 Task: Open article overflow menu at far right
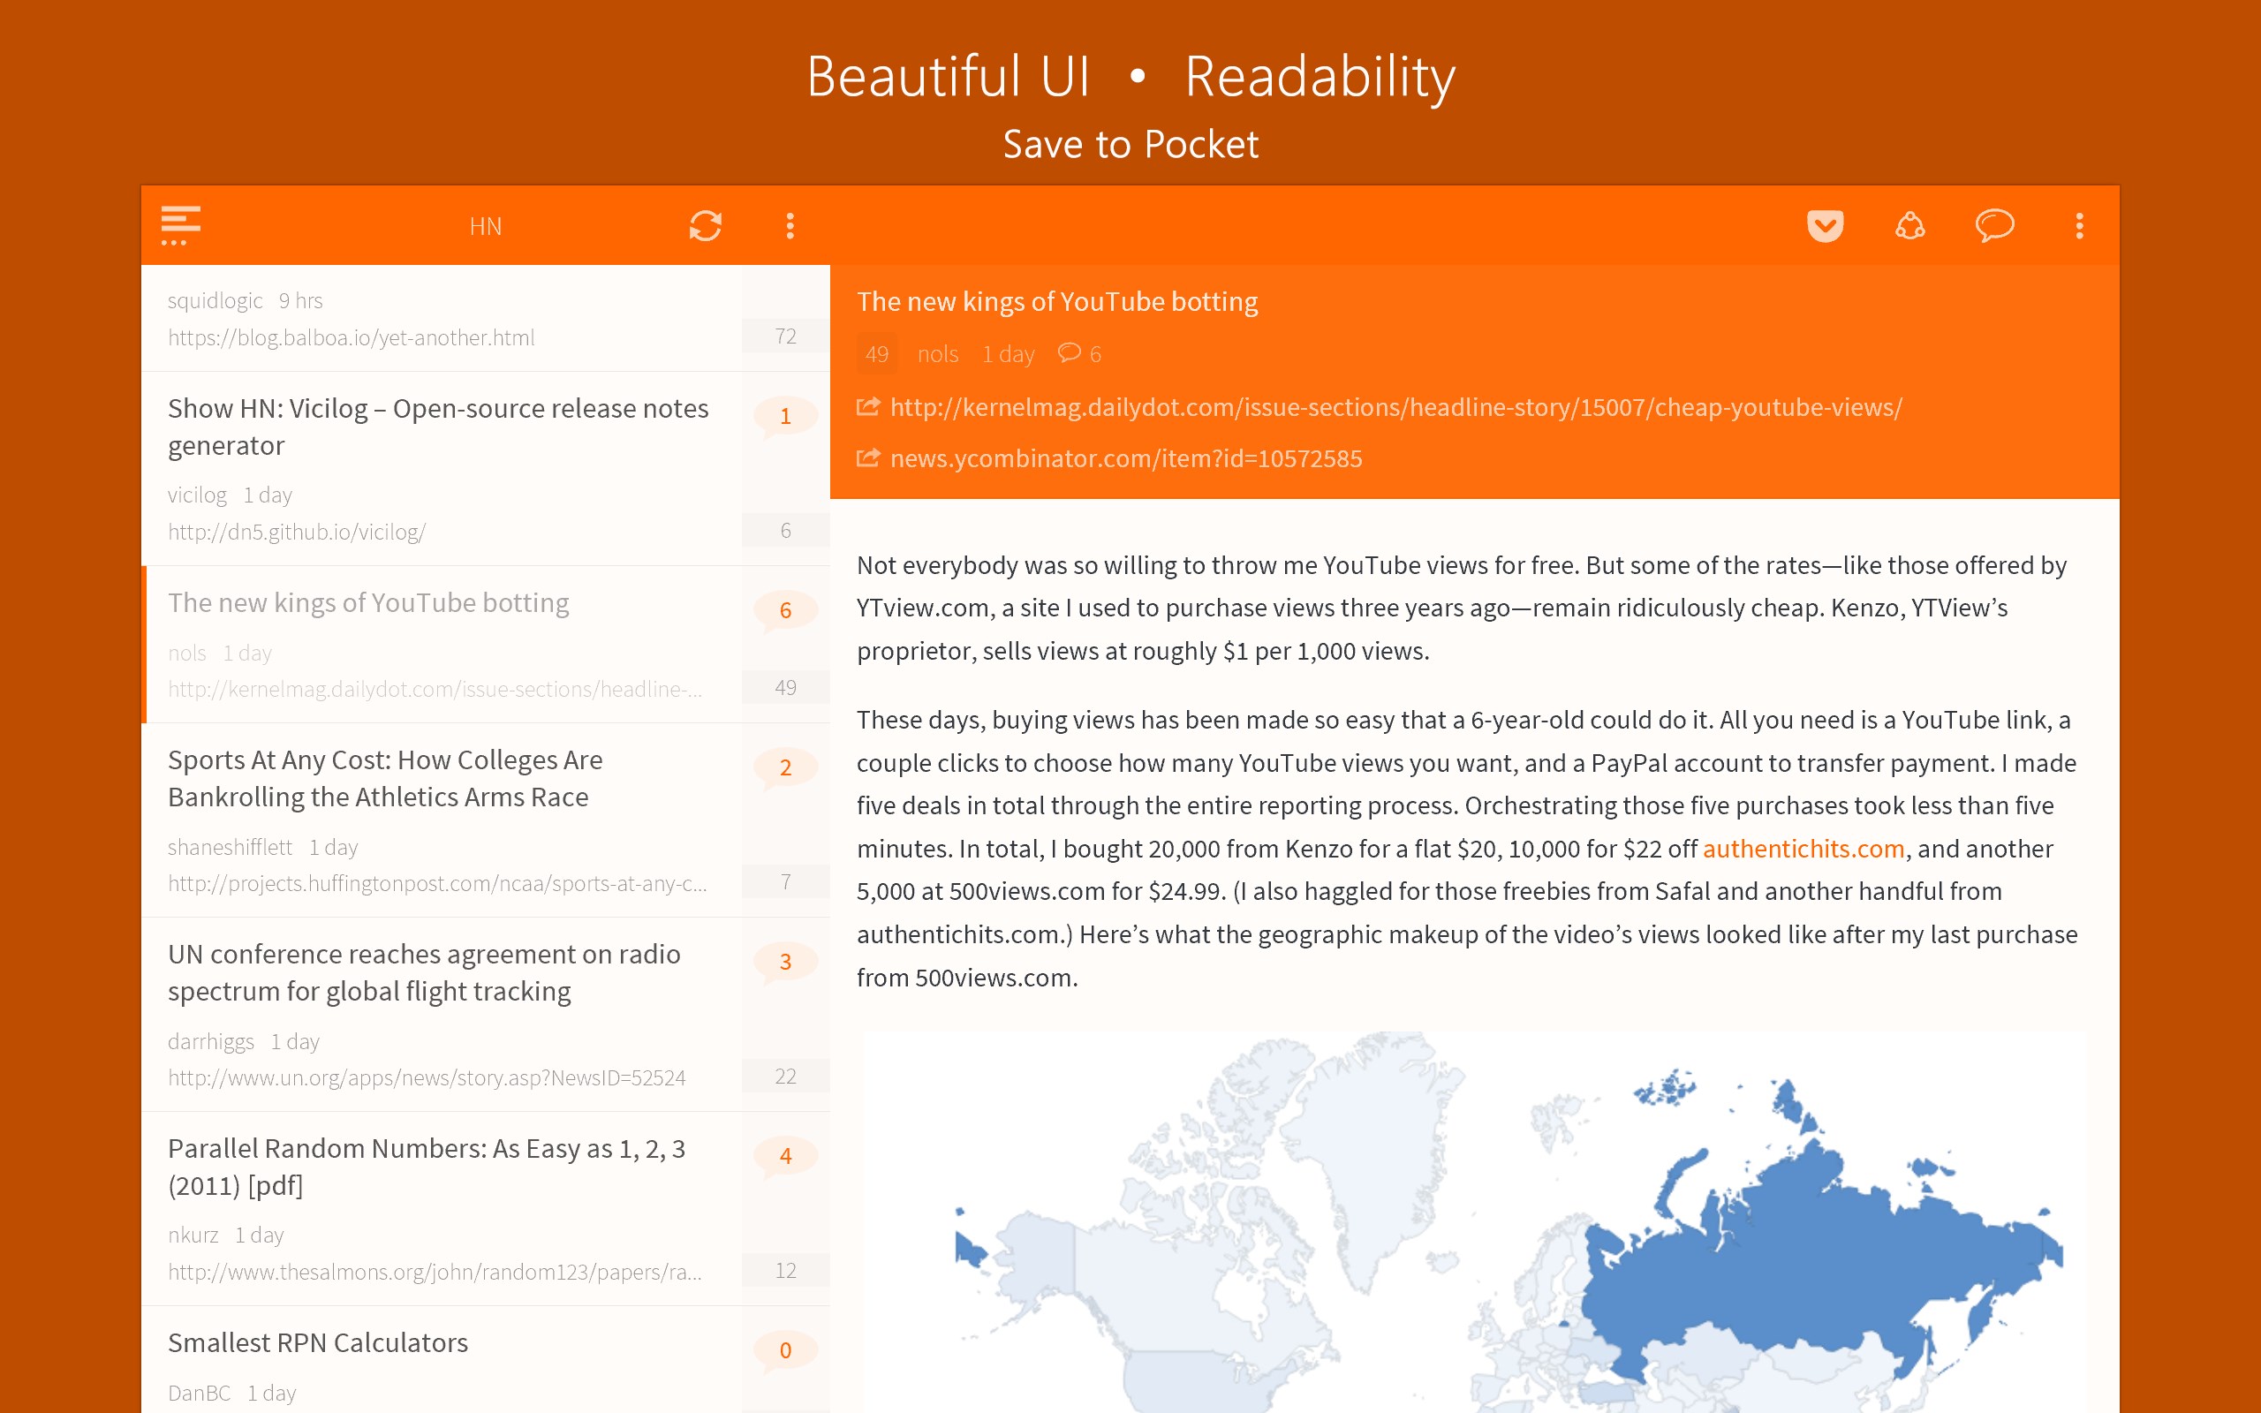(x=2079, y=225)
